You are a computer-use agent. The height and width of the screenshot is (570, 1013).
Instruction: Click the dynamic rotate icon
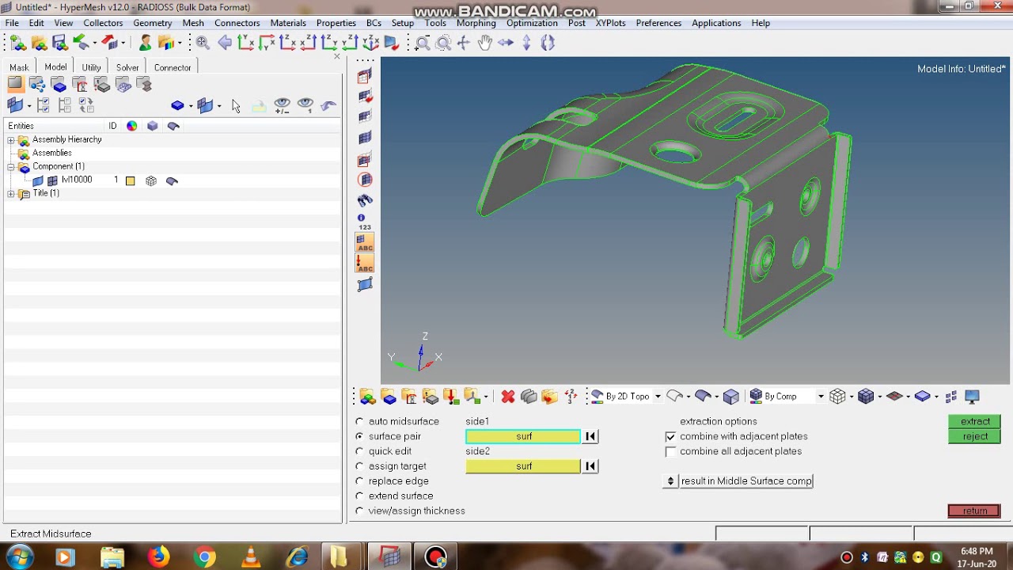pyautogui.click(x=548, y=43)
